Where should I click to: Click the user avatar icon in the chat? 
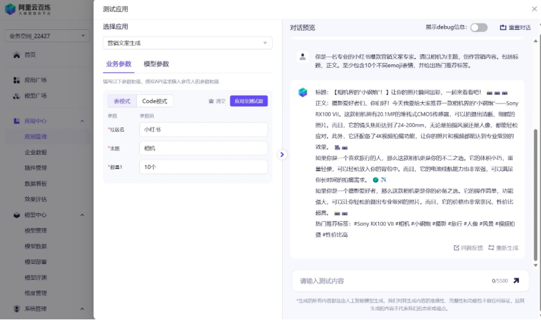point(303,57)
